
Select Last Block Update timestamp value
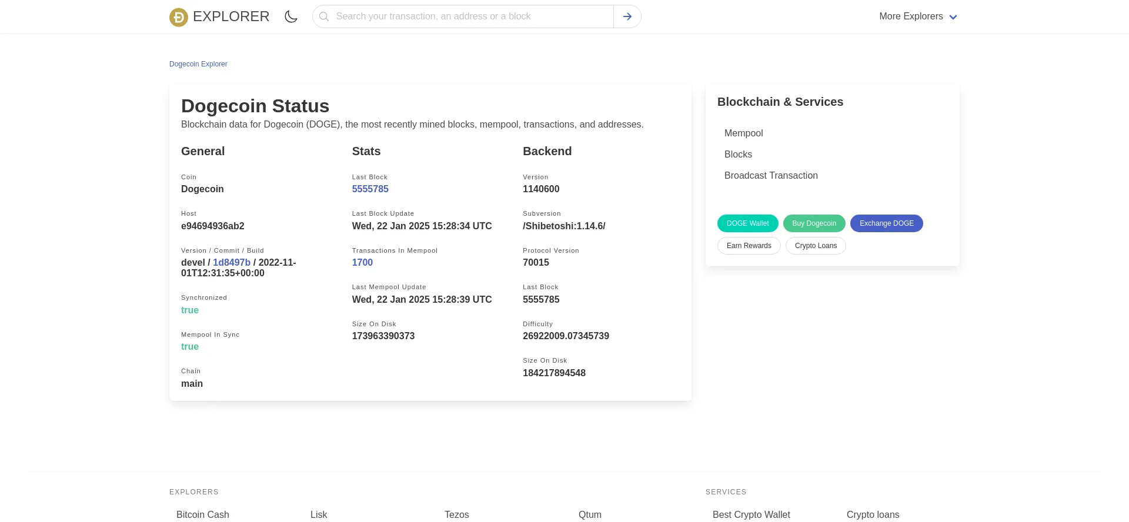(x=422, y=226)
